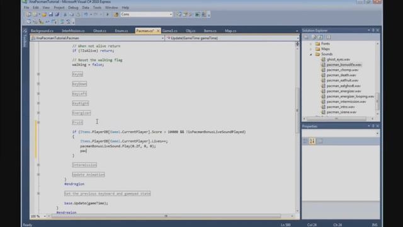403x227 pixels.
Task: Expand the Fonts folder arrow
Action: pos(310,44)
